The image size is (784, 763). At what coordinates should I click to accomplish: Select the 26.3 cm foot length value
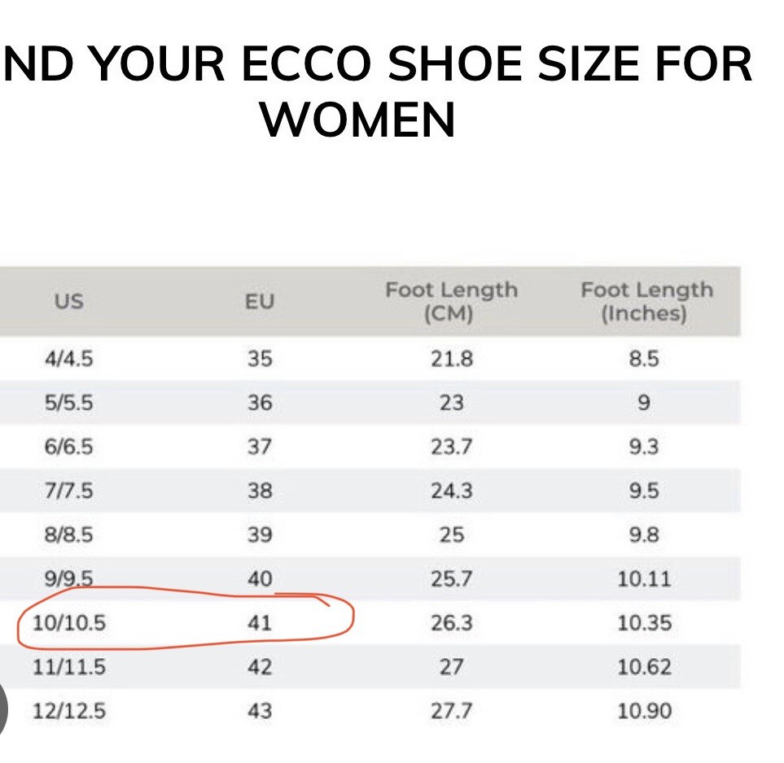click(x=452, y=623)
